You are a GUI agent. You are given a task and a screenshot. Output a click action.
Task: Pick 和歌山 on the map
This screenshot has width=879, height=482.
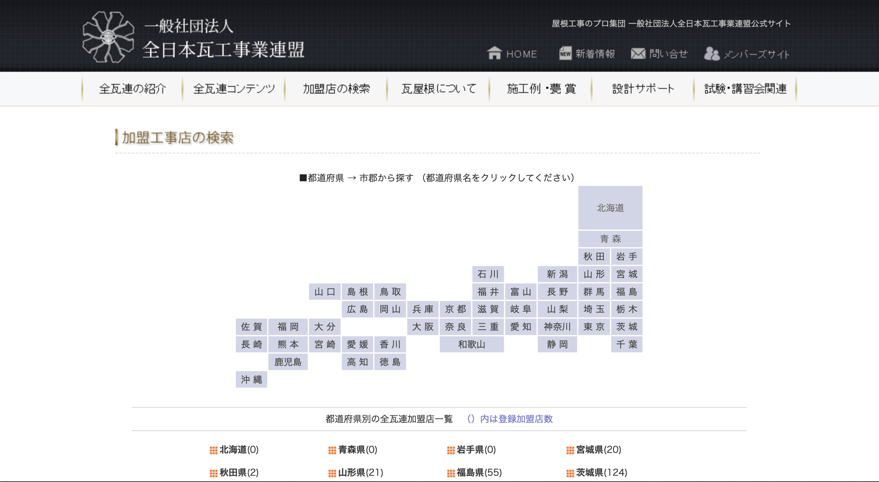[472, 344]
